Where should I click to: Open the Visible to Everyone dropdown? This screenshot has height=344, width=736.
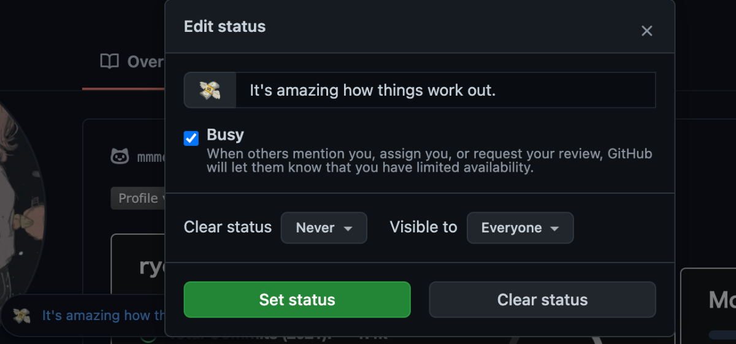pos(520,227)
